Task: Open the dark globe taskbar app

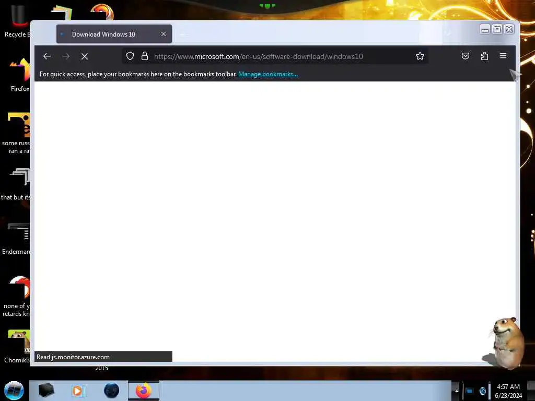Action: point(112,391)
